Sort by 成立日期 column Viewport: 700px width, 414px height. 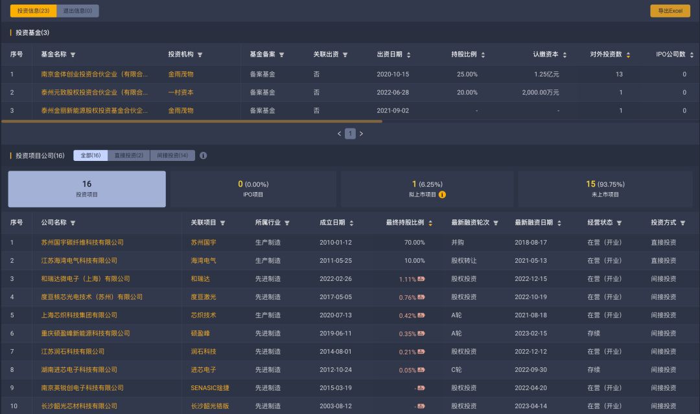(x=350, y=222)
